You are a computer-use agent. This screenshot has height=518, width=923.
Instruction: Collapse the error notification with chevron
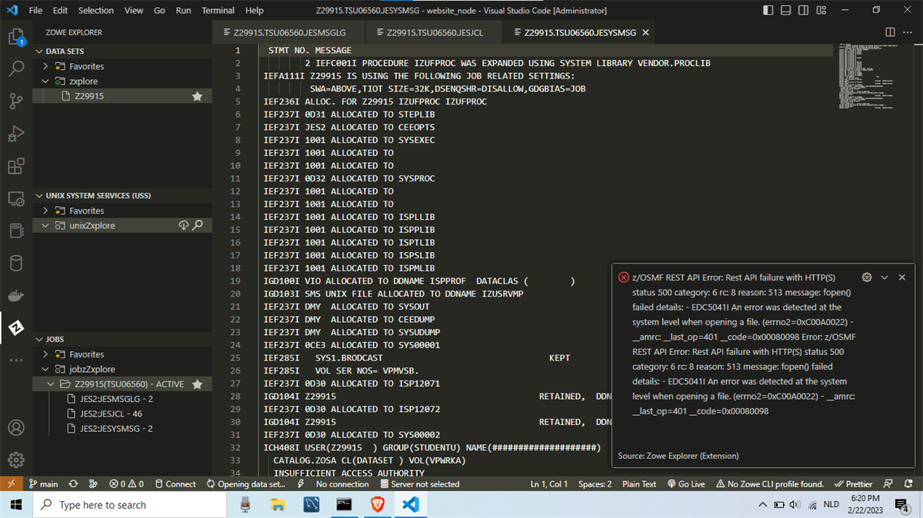click(885, 277)
